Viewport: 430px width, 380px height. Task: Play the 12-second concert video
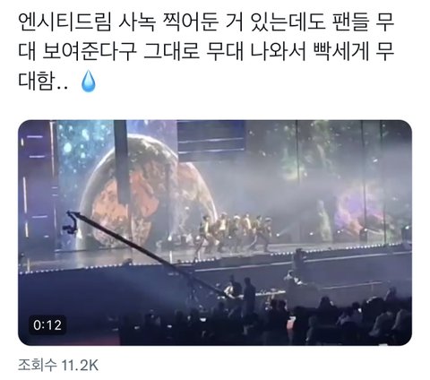215,233
